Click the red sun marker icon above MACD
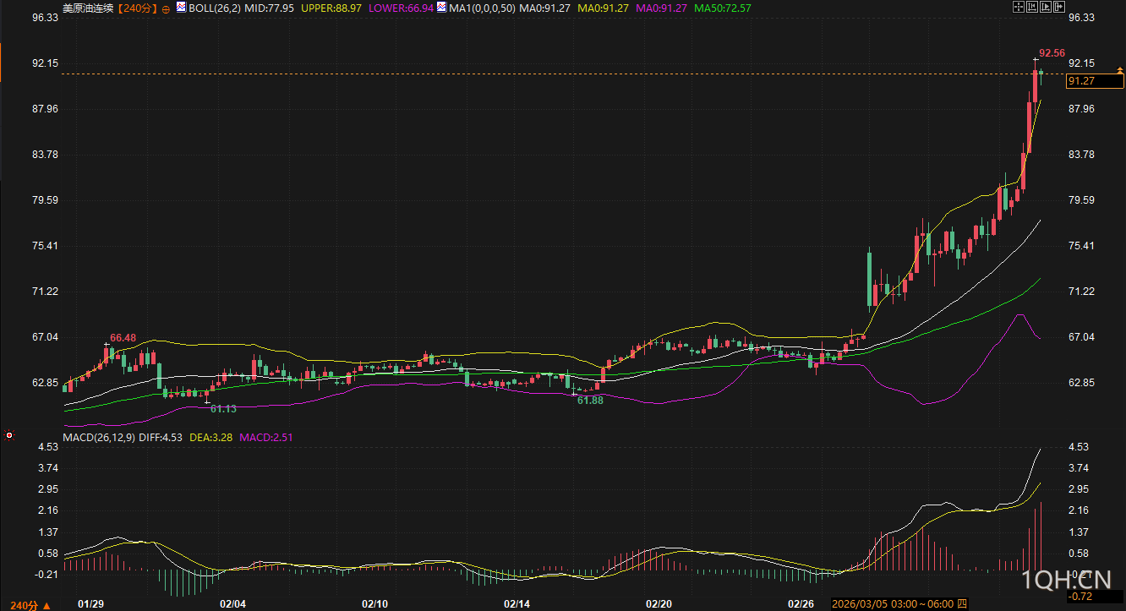1126x611 pixels. click(9, 436)
